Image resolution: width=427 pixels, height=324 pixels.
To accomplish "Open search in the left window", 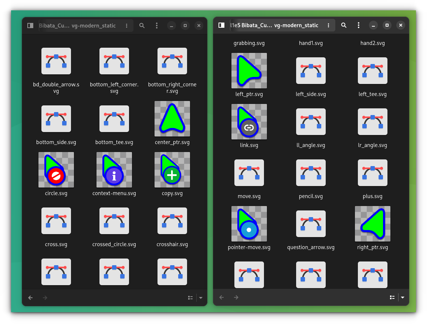I will [142, 26].
